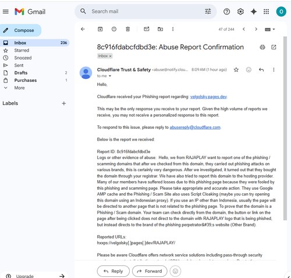
Task: Star the Cloudflare email
Action: [x=236, y=70]
